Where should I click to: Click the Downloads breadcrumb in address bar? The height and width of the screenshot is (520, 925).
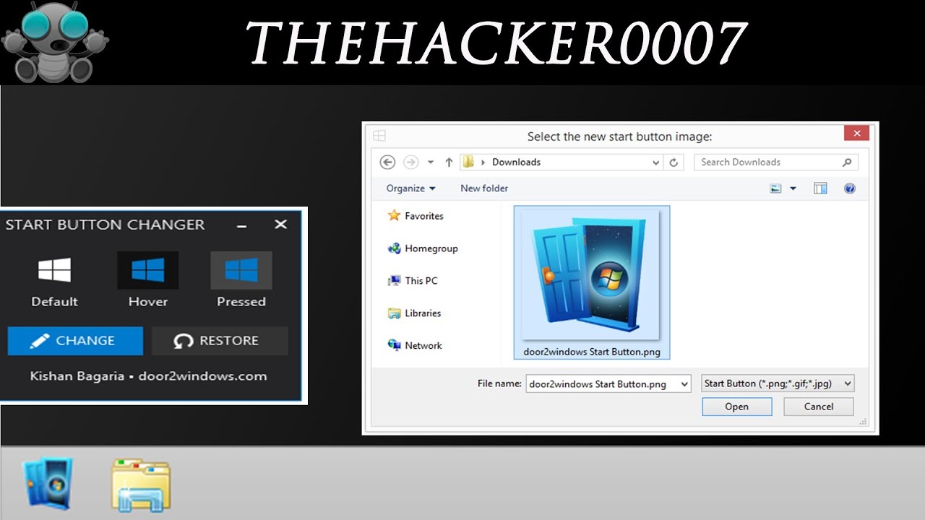coord(516,162)
